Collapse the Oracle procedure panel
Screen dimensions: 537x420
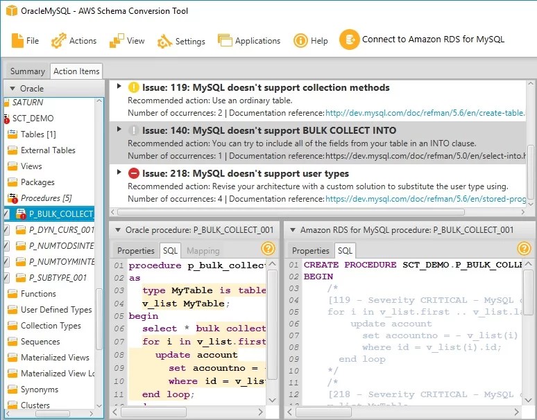118,230
